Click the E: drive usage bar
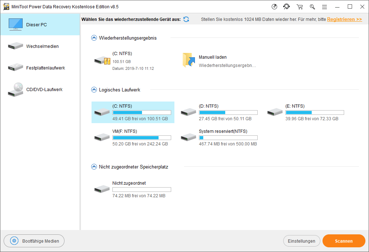Screen dimensions: 369x252 (315, 112)
